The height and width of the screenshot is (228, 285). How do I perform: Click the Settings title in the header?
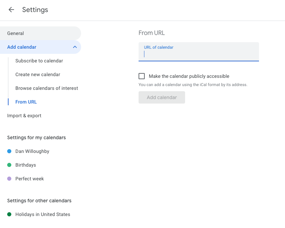tap(35, 10)
